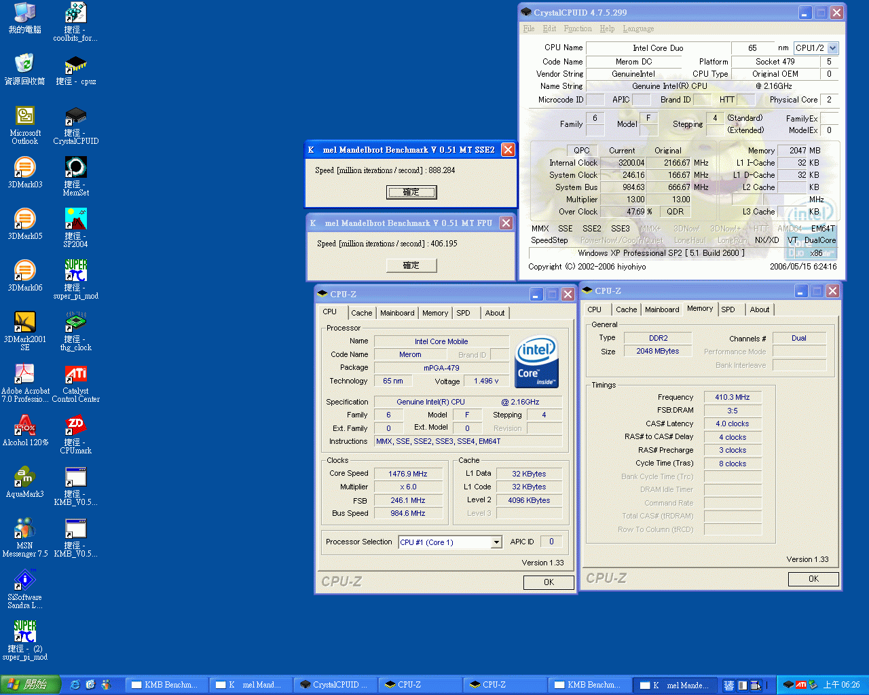Viewport: 869px width, 695px height.
Task: Click OK in the CPU-Z Memory window
Action: [x=813, y=579]
